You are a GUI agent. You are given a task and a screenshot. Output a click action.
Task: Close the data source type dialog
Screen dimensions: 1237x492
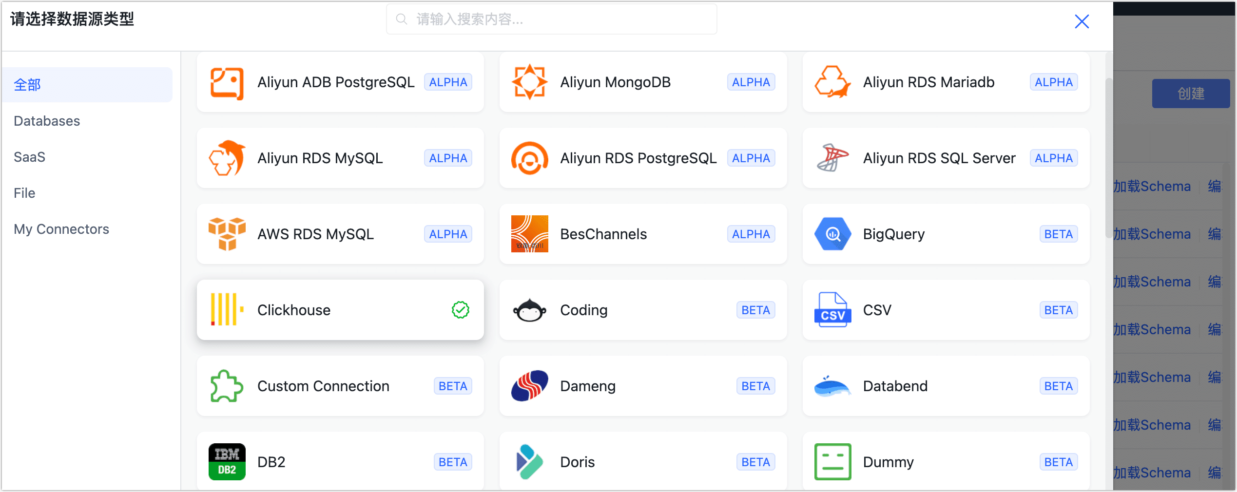(1082, 21)
